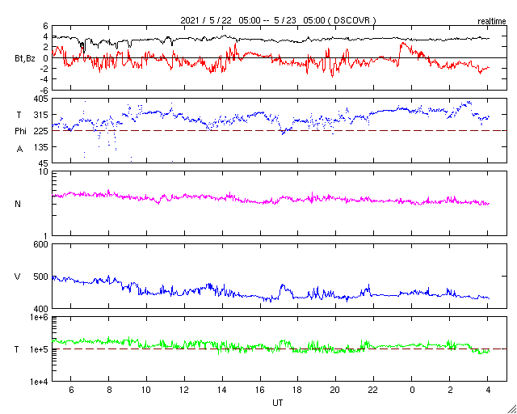517x414 pixels.
Task: Click the 'Bt,Bz' axis label
Action: 25,60
